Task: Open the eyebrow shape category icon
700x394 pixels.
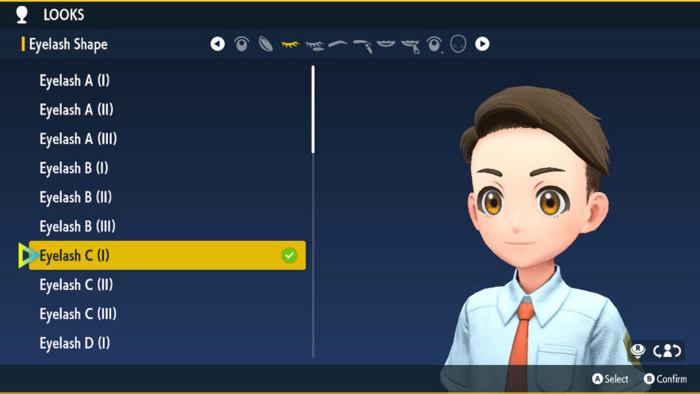Action: (338, 44)
